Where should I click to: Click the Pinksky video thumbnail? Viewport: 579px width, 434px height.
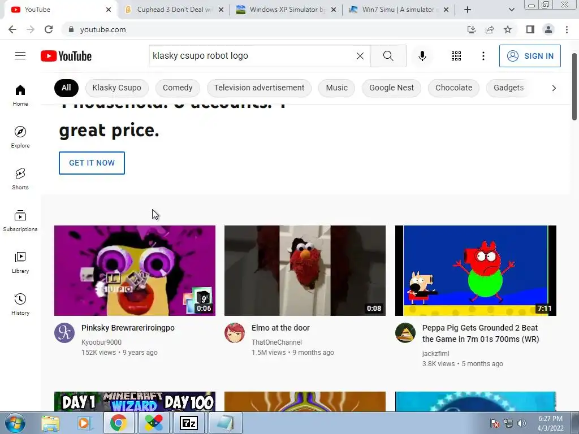click(x=135, y=271)
